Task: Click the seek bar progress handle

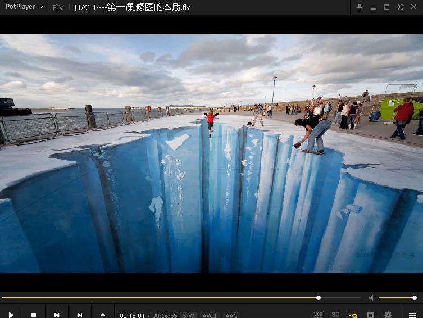Action: [319, 298]
